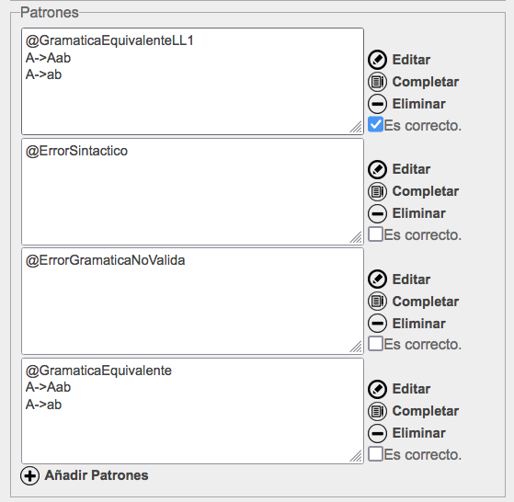Click the Editar pencil icon for GramaticaEquivalente pattern
The image size is (514, 502).
[377, 389]
